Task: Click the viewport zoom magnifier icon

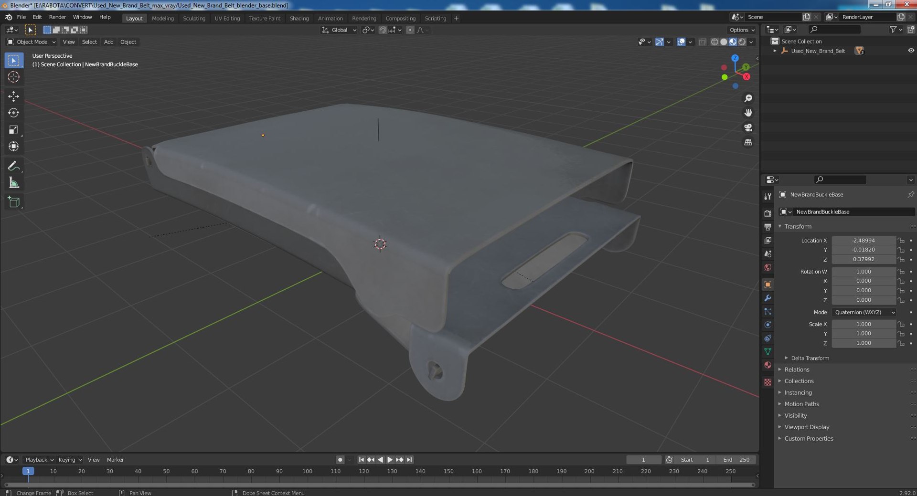Action: point(748,98)
